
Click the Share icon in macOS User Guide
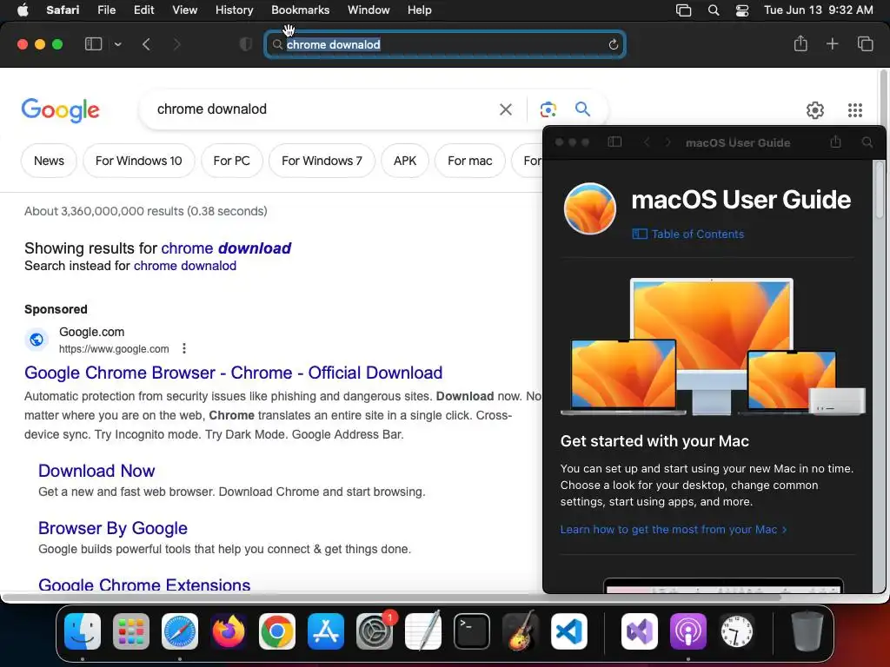pyautogui.click(x=835, y=142)
